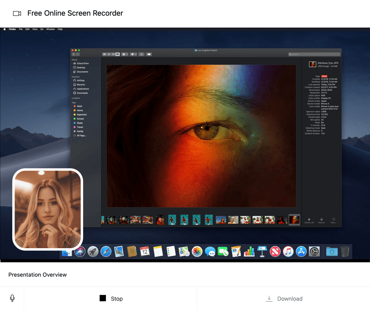
Task: Open the Finder View menu
Action: (x=35, y=29)
